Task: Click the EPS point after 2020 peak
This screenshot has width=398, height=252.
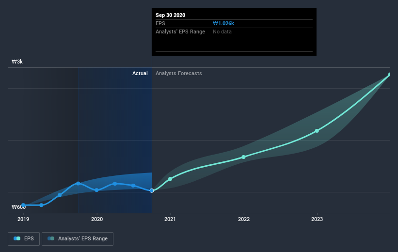Action: pos(115,184)
